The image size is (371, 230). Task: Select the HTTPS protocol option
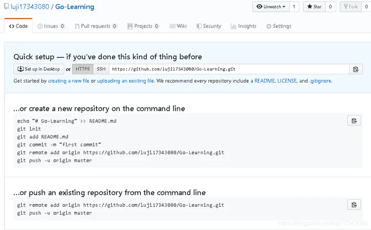(x=83, y=69)
